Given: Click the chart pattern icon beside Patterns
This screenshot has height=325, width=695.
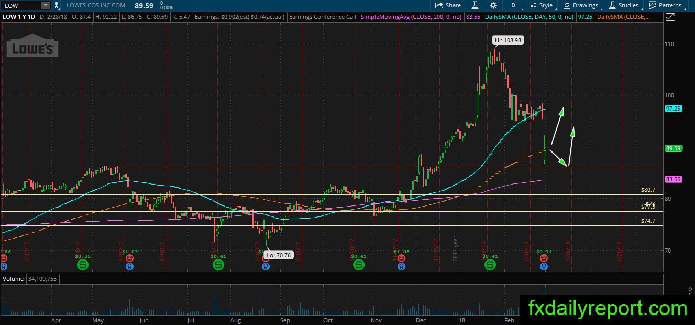Looking at the screenshot, I should pos(653,5).
